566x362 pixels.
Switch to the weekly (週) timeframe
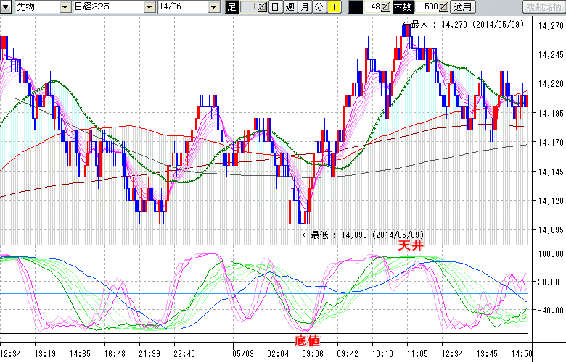pyautogui.click(x=290, y=7)
